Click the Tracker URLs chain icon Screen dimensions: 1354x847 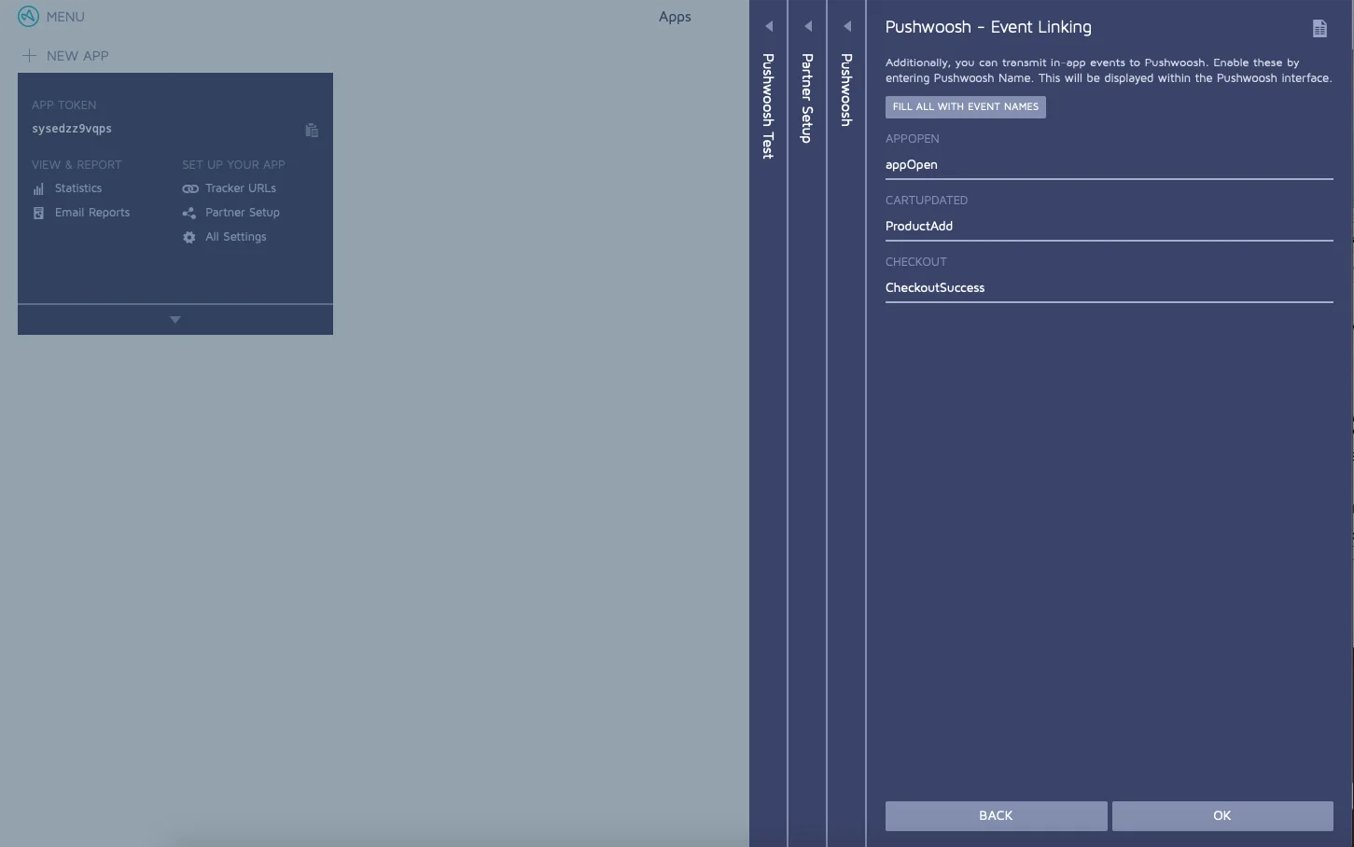coord(190,188)
